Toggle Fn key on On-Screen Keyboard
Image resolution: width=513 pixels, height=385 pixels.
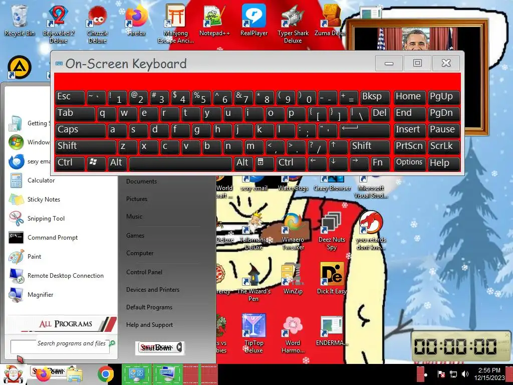tap(380, 163)
